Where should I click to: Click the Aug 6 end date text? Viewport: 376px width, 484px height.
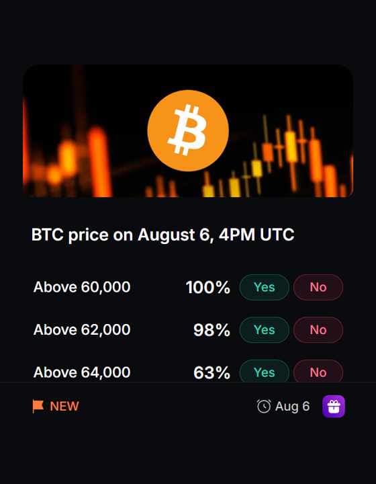(292, 406)
